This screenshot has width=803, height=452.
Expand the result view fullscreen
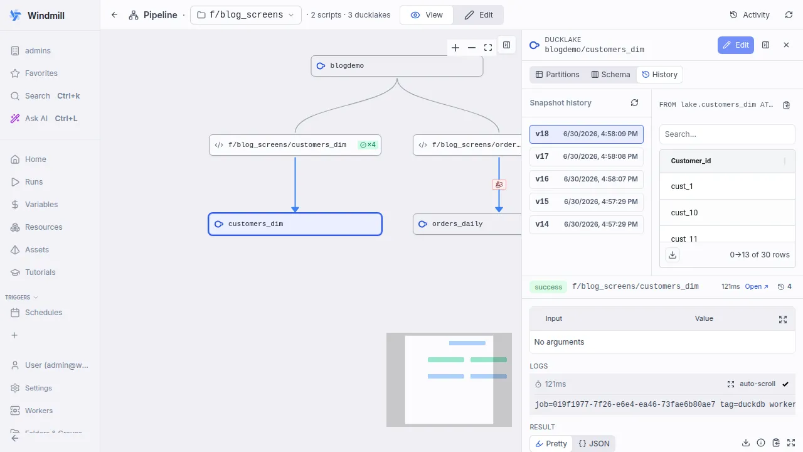(x=791, y=443)
